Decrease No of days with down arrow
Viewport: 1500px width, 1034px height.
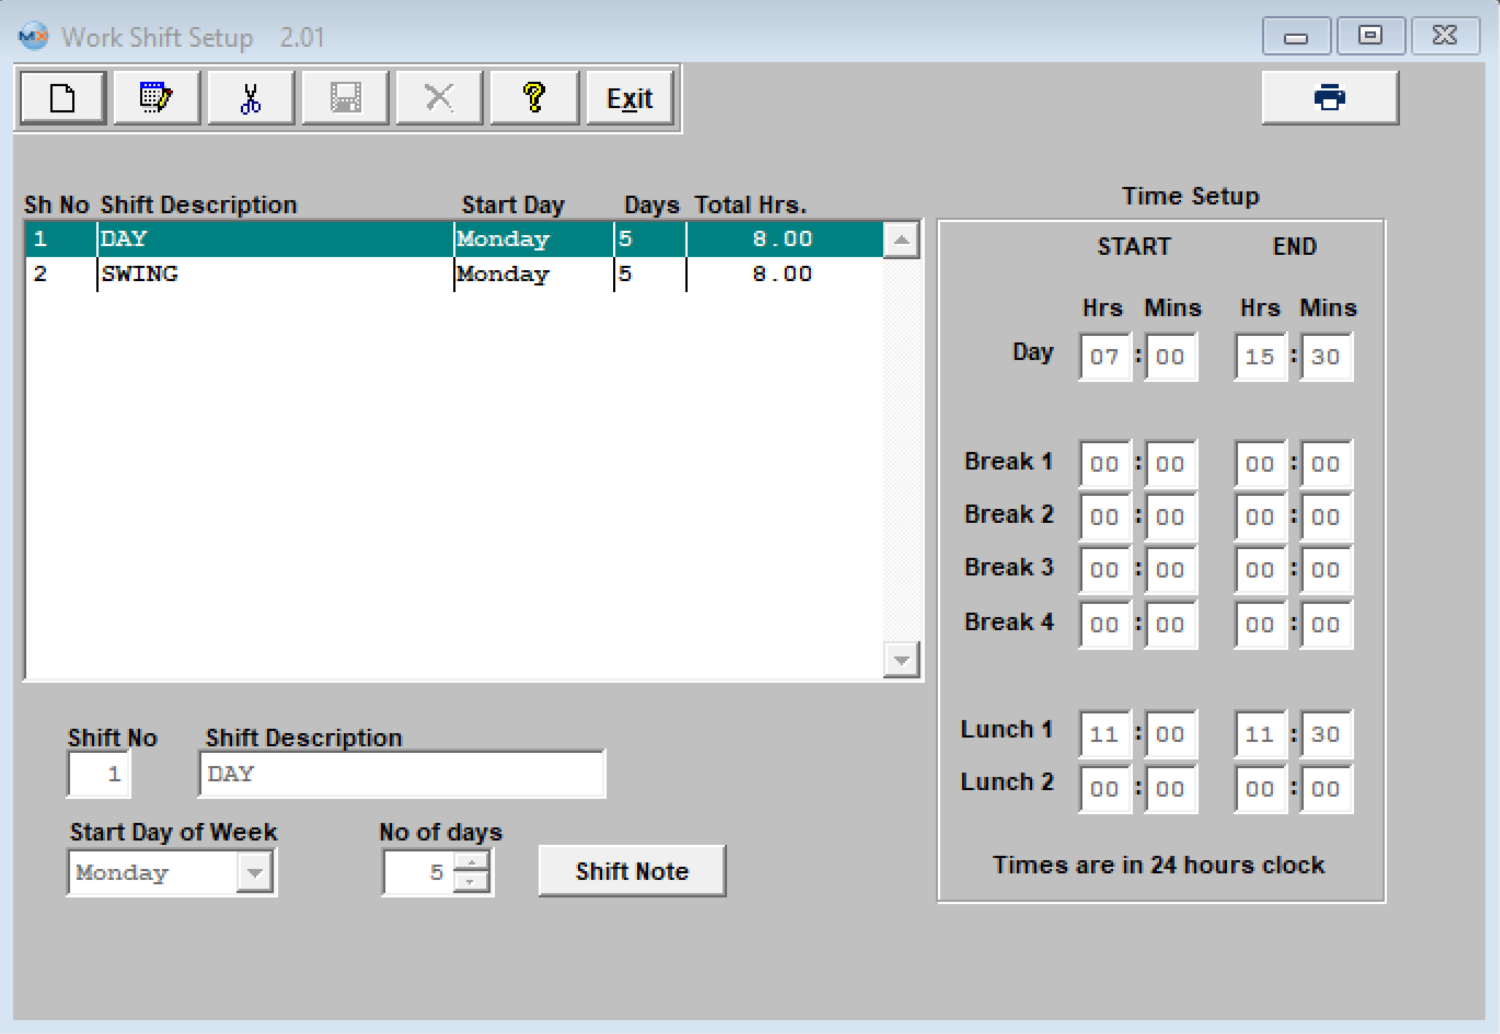pyautogui.click(x=472, y=881)
